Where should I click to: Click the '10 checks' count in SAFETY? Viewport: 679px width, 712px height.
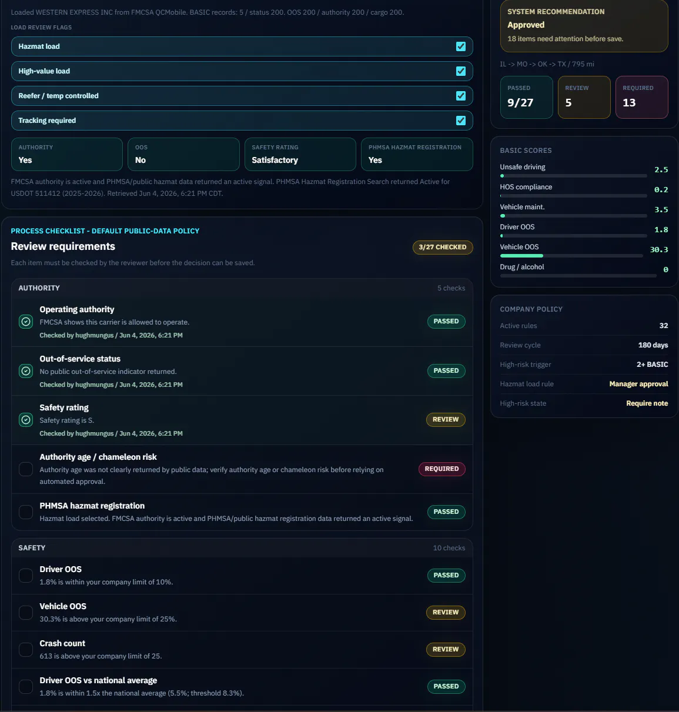point(449,548)
